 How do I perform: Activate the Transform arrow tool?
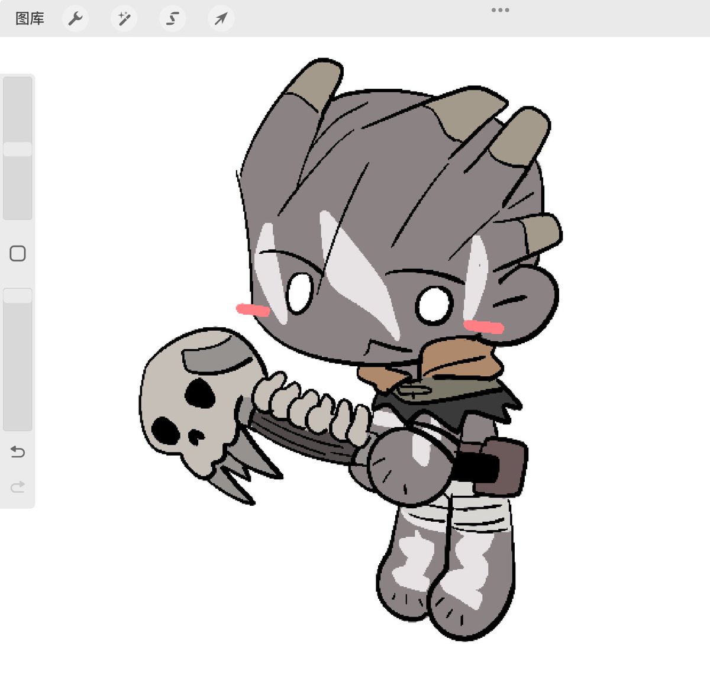[x=221, y=19]
